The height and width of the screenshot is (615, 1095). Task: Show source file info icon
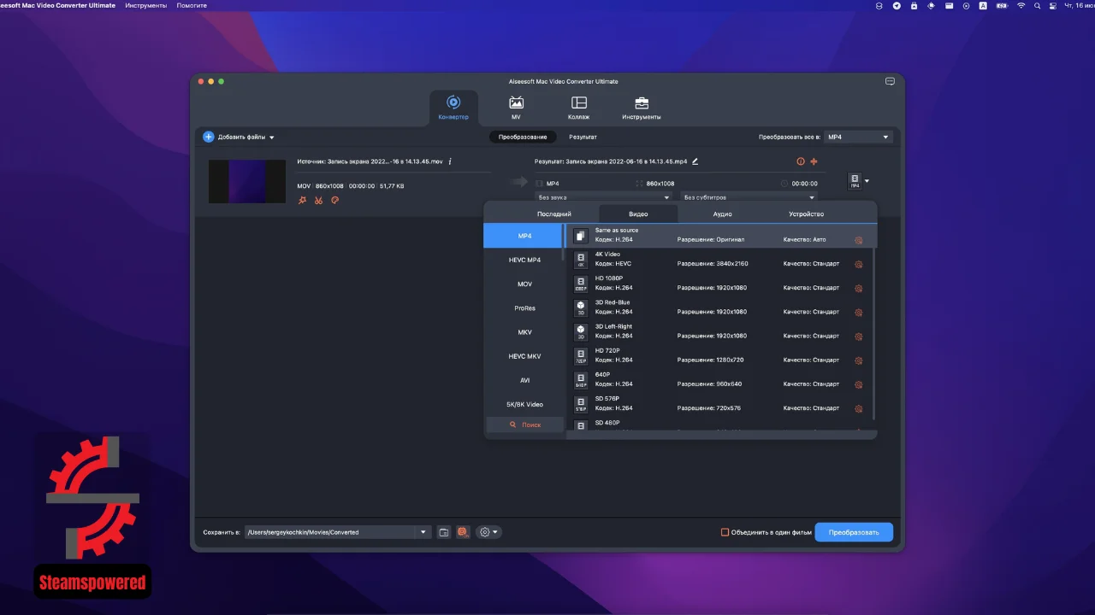tap(450, 161)
